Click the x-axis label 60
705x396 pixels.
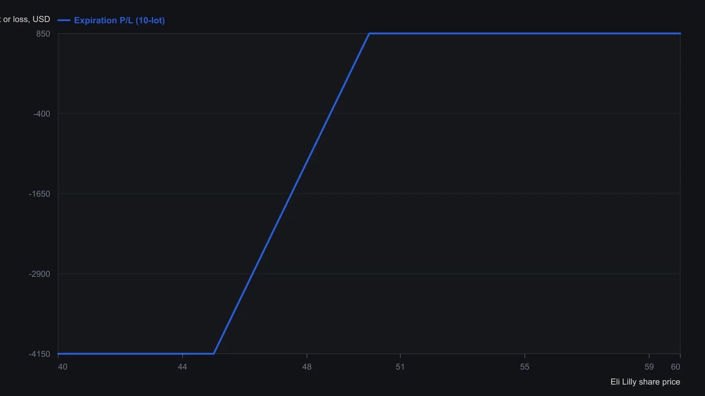tap(675, 367)
